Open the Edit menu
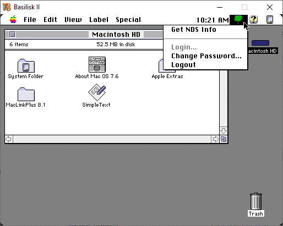Viewport: 283px width, 226px height. [x=50, y=20]
